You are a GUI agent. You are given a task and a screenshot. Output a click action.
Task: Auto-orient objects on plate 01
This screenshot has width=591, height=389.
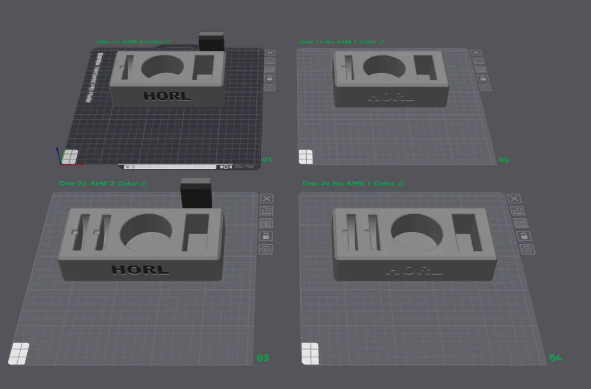coord(270,61)
